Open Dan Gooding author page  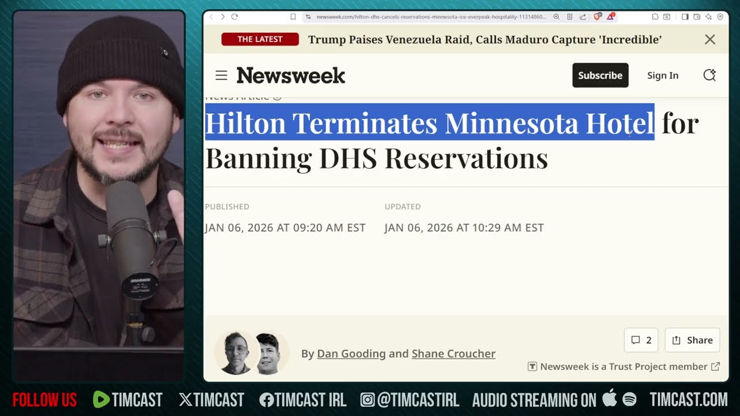click(x=351, y=354)
